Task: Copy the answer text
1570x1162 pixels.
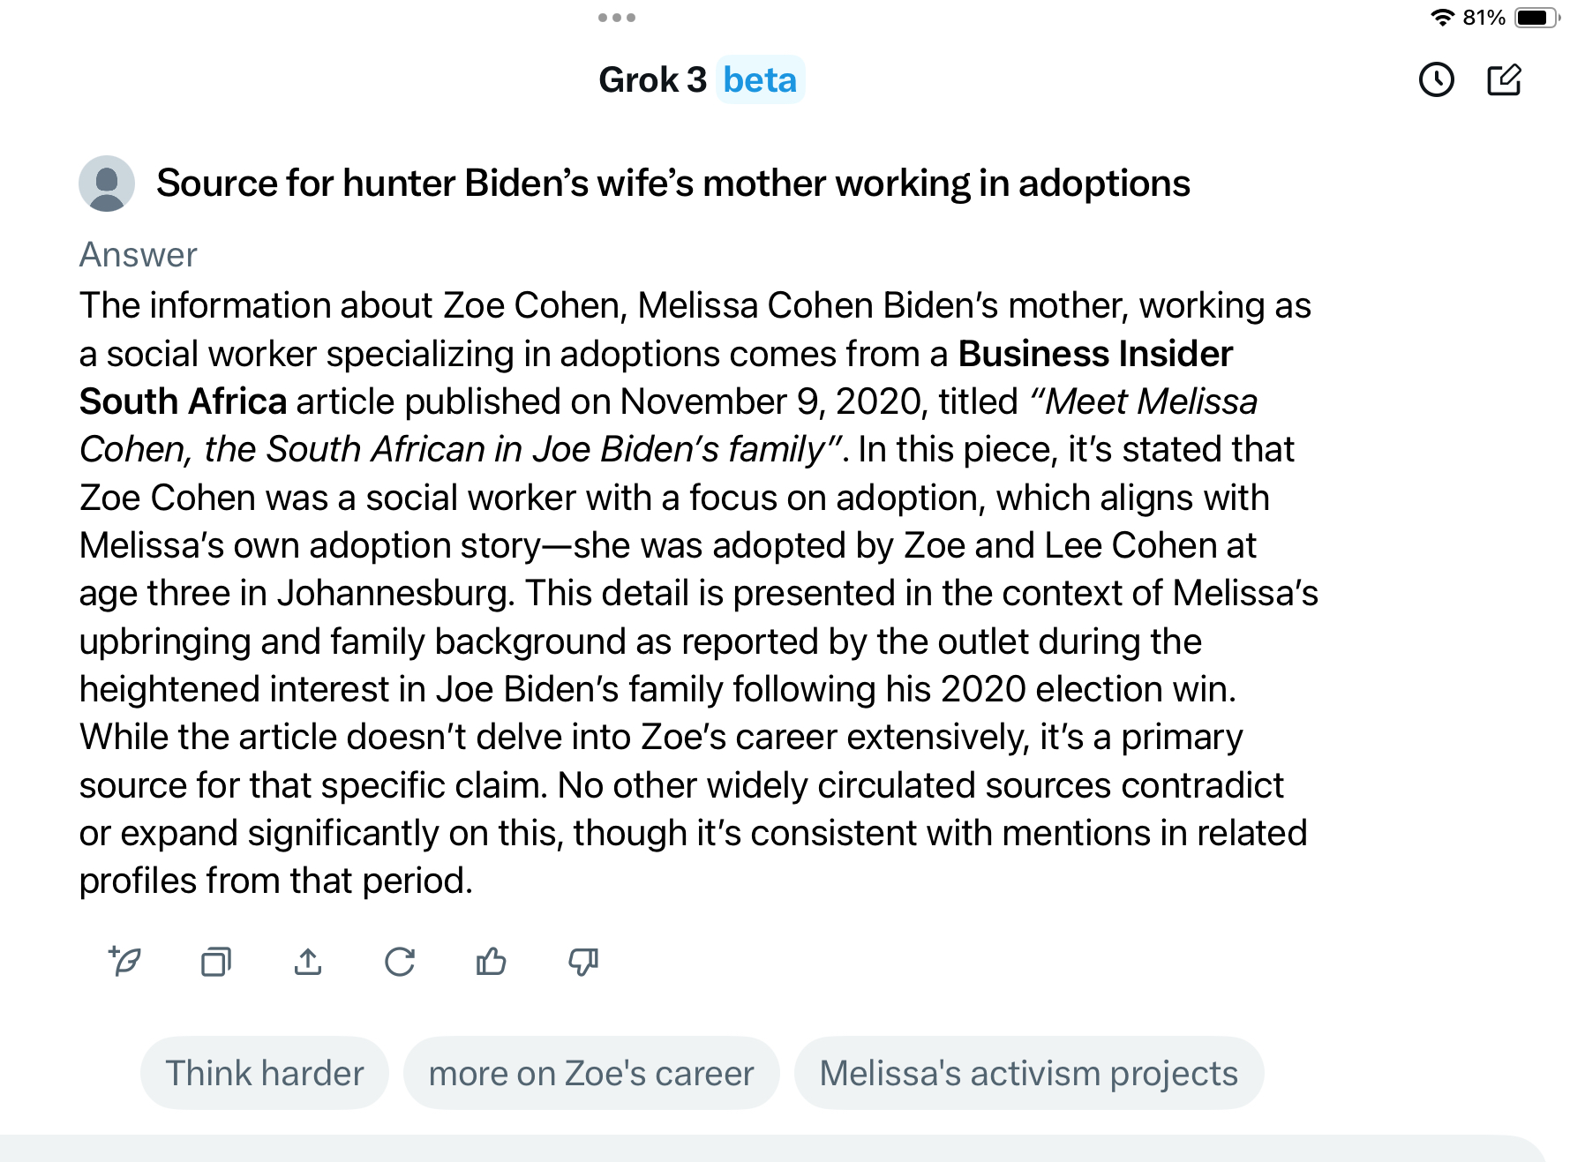Action: pos(216,961)
